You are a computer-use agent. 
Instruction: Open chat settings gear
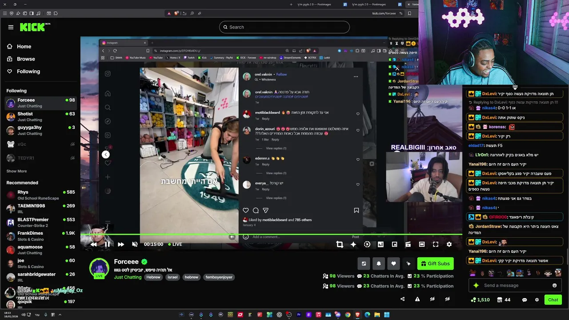(537, 300)
